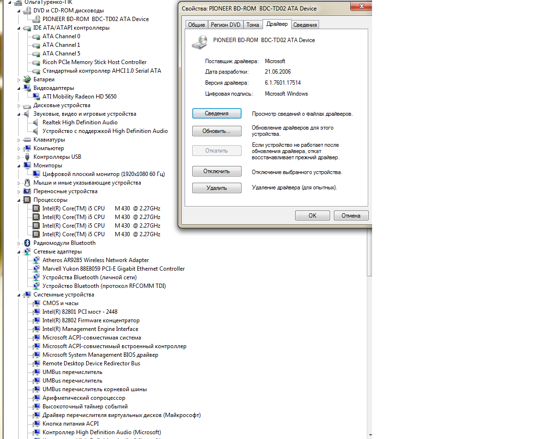Select the Мыши и иные указывающие устройства icon

[27, 183]
